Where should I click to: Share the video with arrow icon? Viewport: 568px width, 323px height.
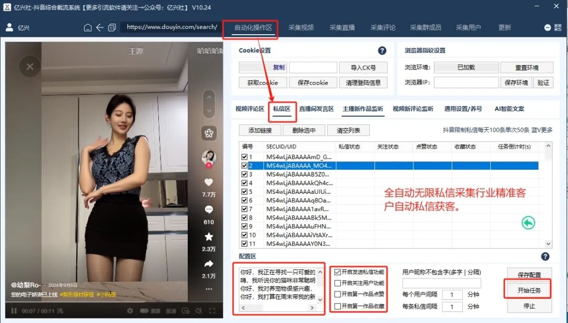[209, 264]
